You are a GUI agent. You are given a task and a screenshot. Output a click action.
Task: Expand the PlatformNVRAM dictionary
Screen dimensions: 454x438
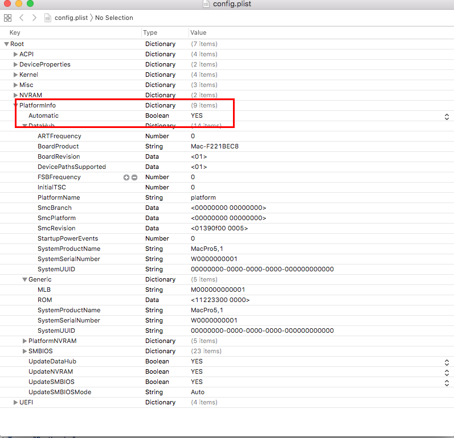click(25, 341)
